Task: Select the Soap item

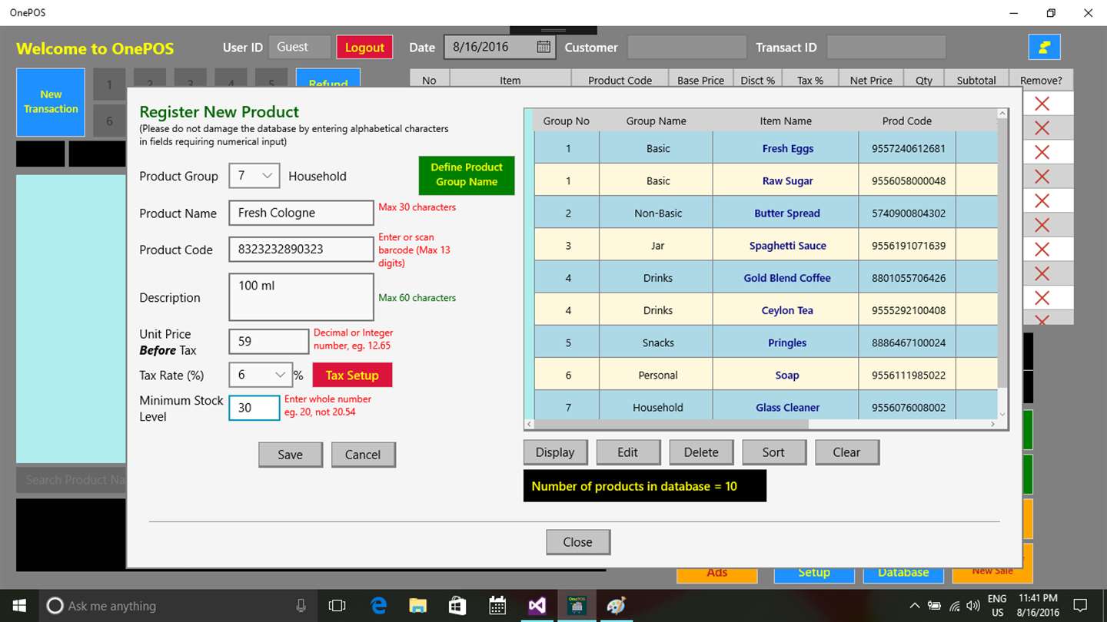Action: coord(787,375)
